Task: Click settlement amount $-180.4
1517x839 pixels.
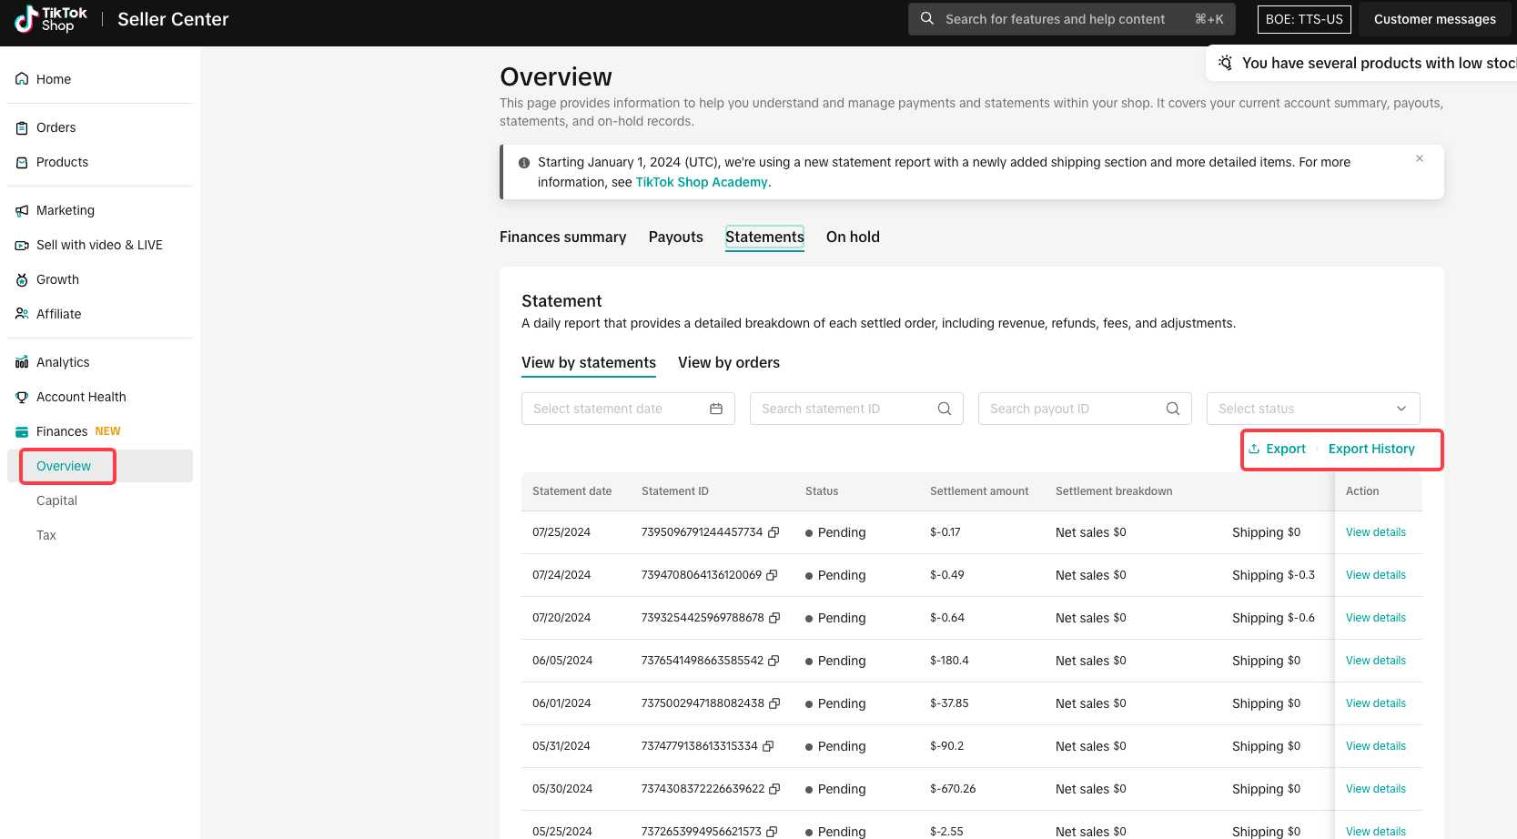Action: tap(949, 661)
